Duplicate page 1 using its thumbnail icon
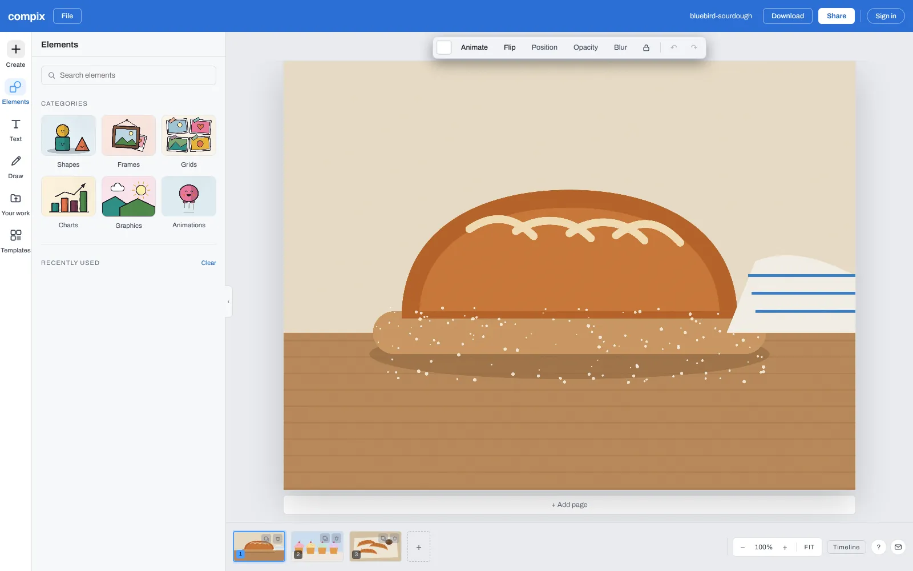Image resolution: width=913 pixels, height=571 pixels. 266,538
